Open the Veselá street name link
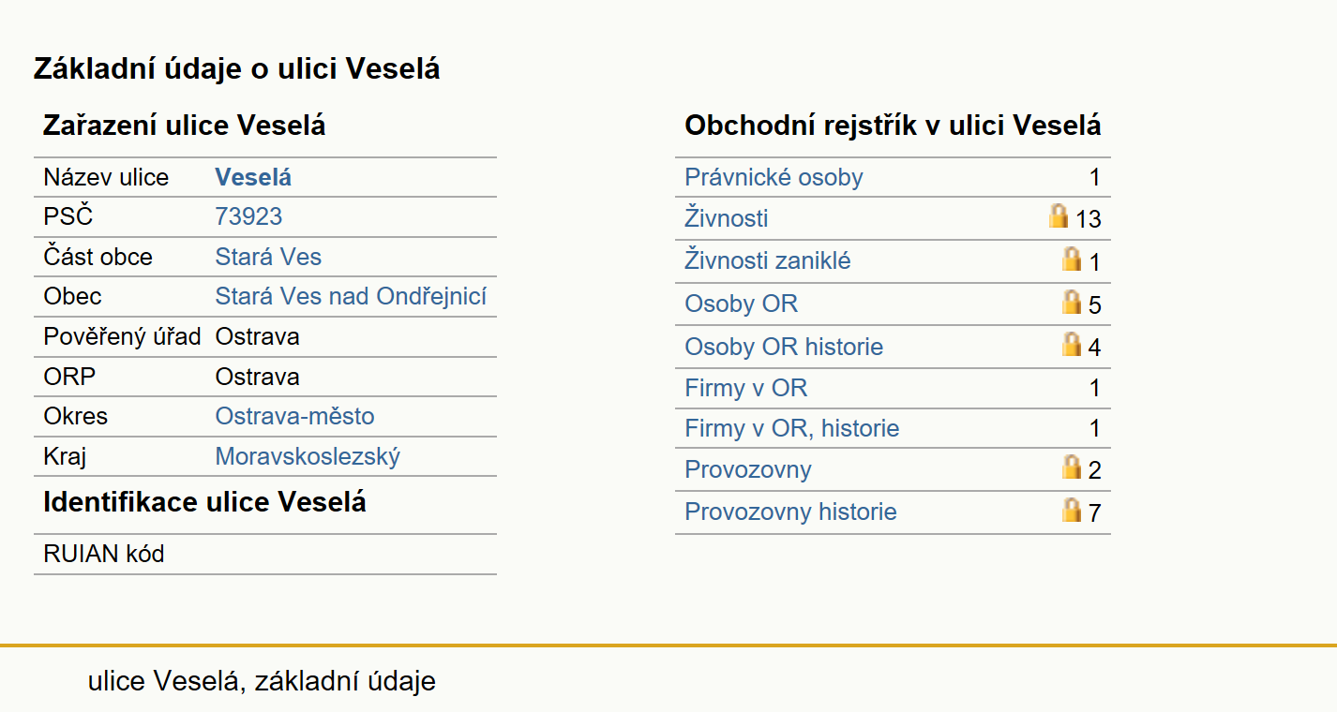The image size is (1337, 712). [x=253, y=177]
